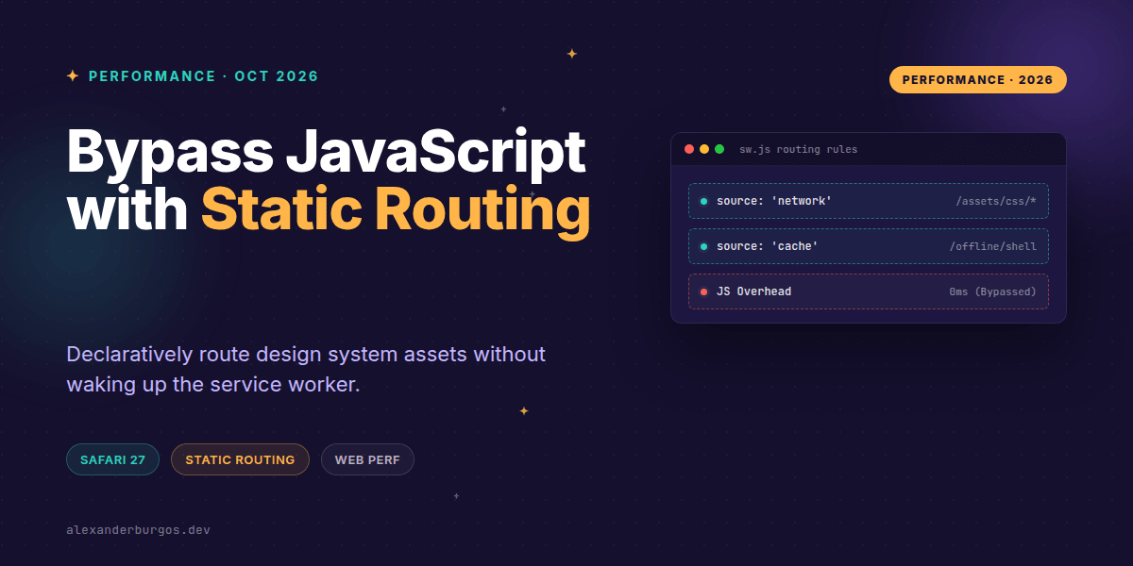Click the SAFARI 27 tag pill
This screenshot has width=1133, height=566.
pos(112,459)
